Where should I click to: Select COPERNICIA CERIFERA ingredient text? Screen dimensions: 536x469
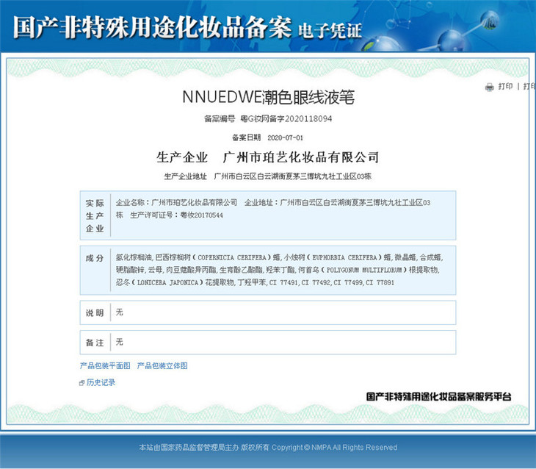[x=232, y=257]
